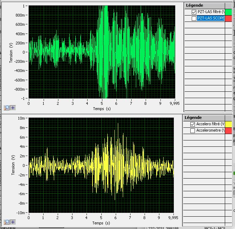Viewport: 235px width, 229px height.
Task: Enable the Accelerometre plot checkbox
Action: 192,131
